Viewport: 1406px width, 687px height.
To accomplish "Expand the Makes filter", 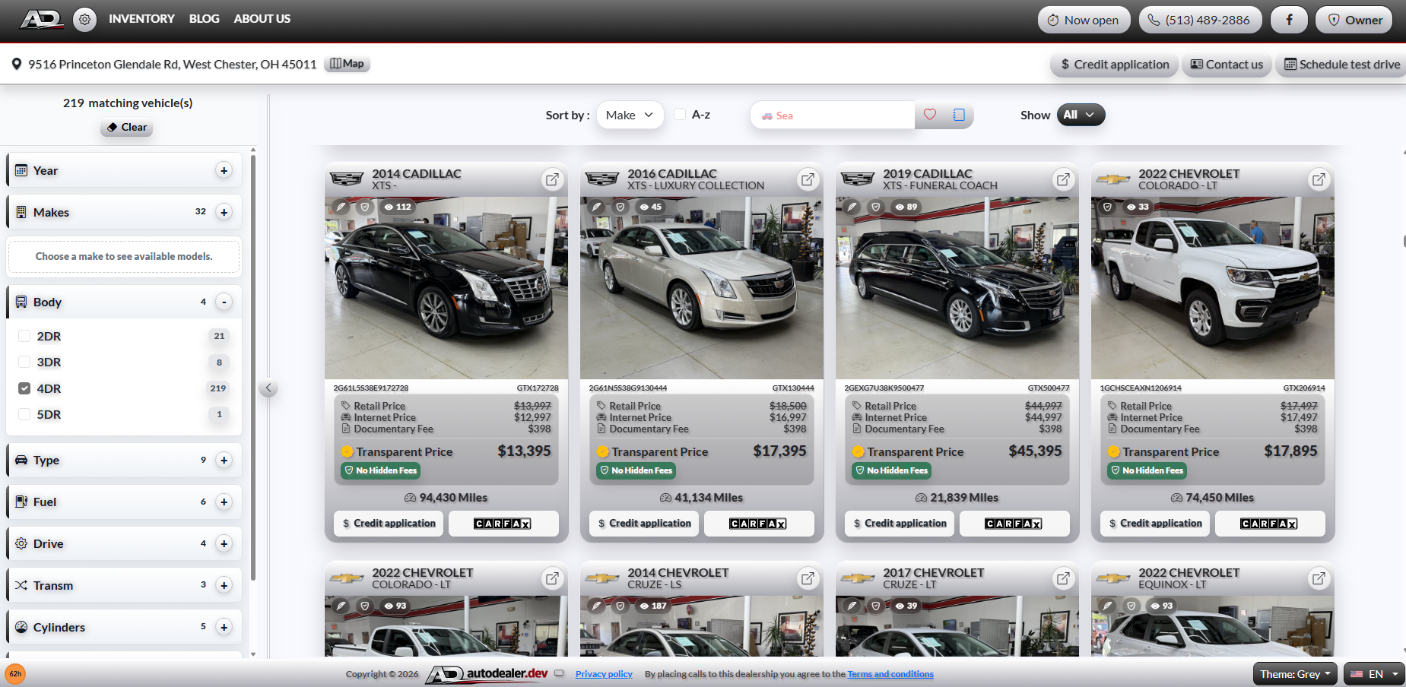I will pos(224,212).
